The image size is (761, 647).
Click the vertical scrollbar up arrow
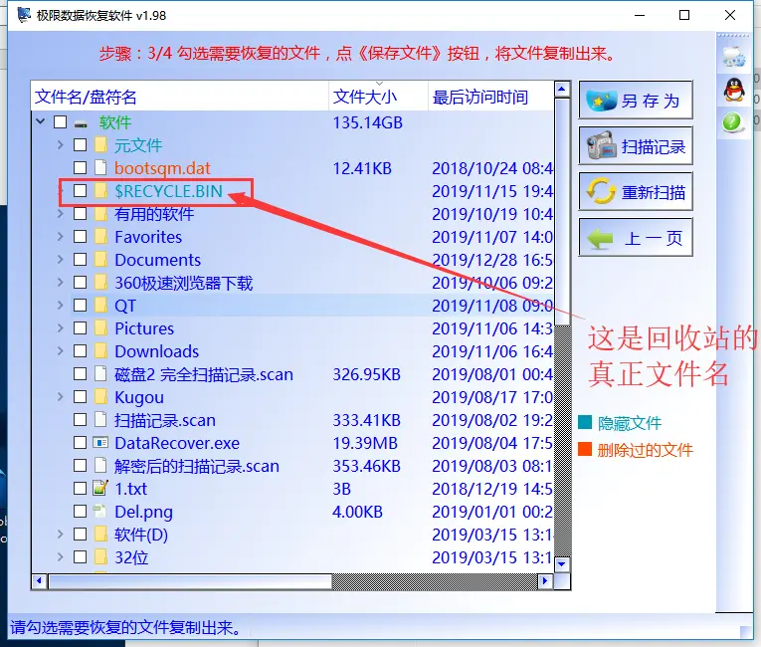[x=562, y=89]
